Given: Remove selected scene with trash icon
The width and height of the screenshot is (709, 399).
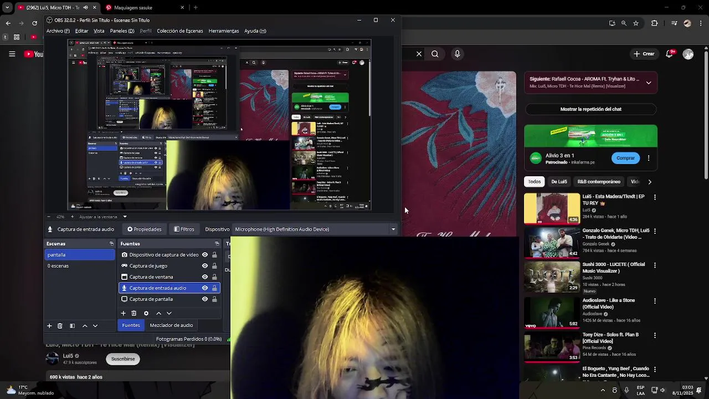Looking at the screenshot, I should pos(60,326).
